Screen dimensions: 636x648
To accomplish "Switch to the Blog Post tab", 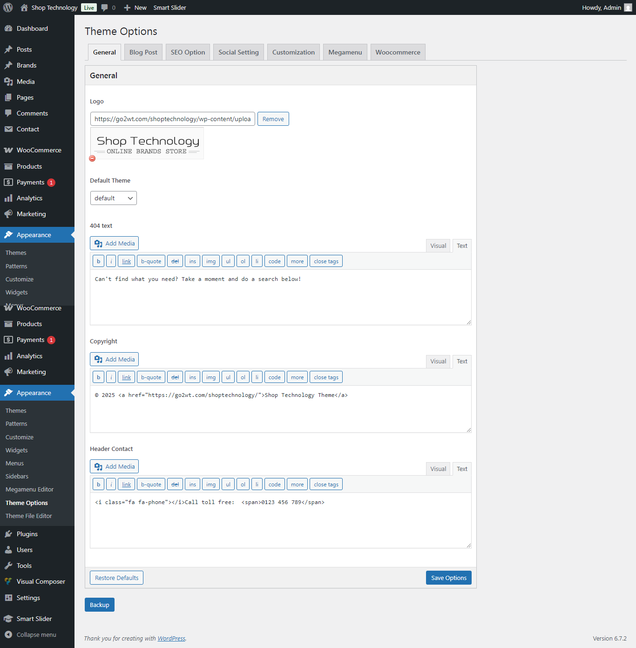I will [x=143, y=52].
